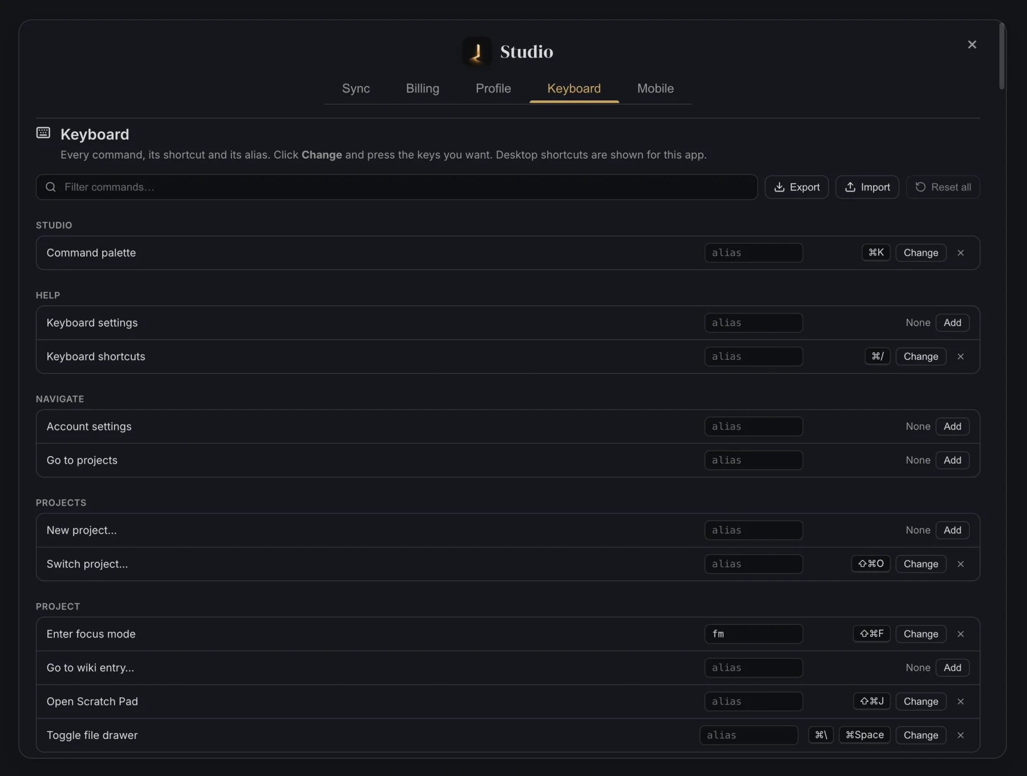The width and height of the screenshot is (1027, 776).
Task: Click the ⌘Space shortcut badge
Action: point(864,735)
